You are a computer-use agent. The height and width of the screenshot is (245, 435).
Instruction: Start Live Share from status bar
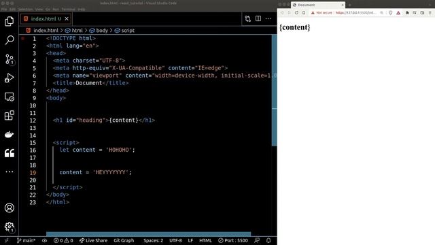tap(94, 240)
